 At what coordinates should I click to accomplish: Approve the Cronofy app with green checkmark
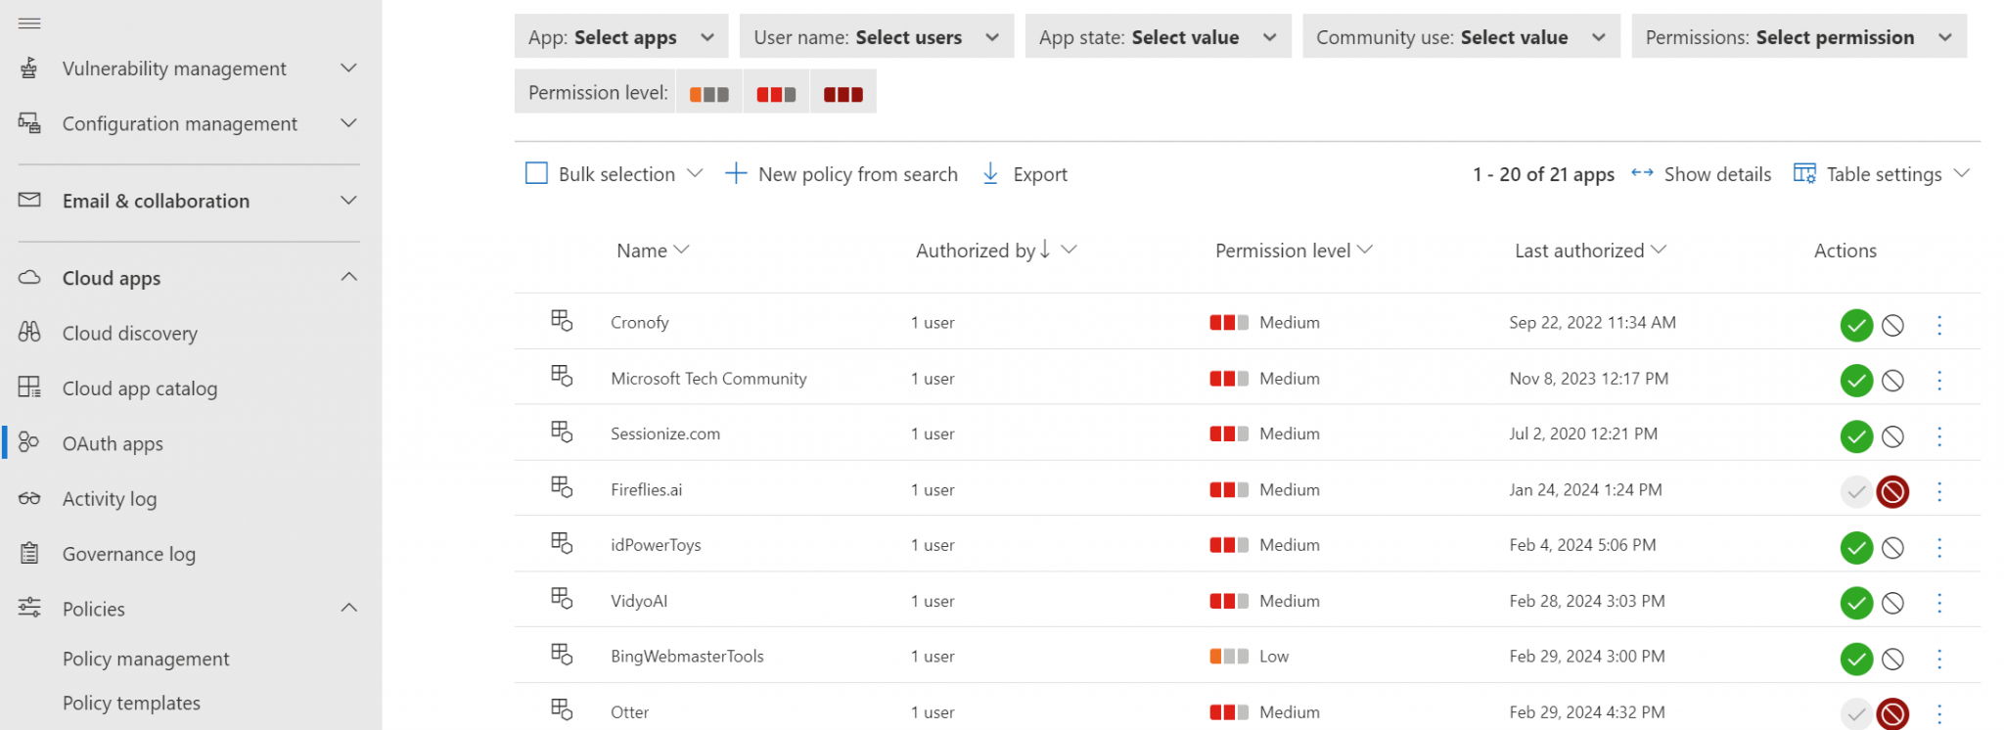[x=1855, y=325]
